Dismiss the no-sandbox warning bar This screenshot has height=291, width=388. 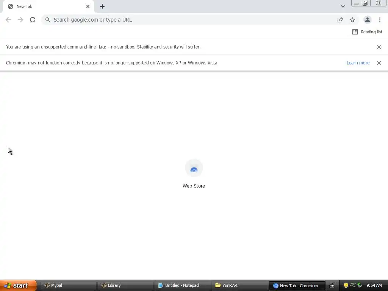coord(379,47)
